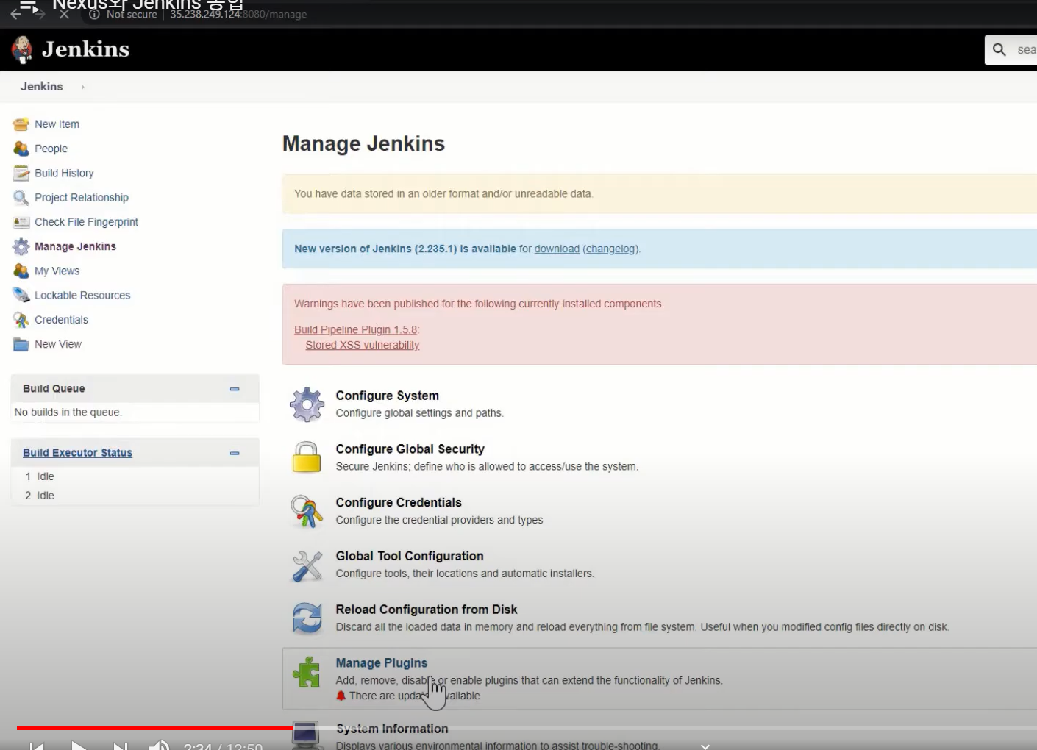Click the Jenkins header title text

coord(85,49)
